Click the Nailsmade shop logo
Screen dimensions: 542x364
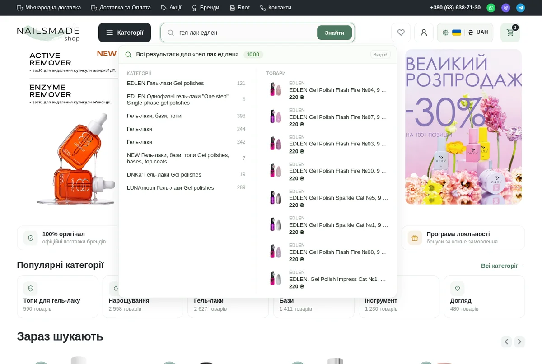[48, 33]
